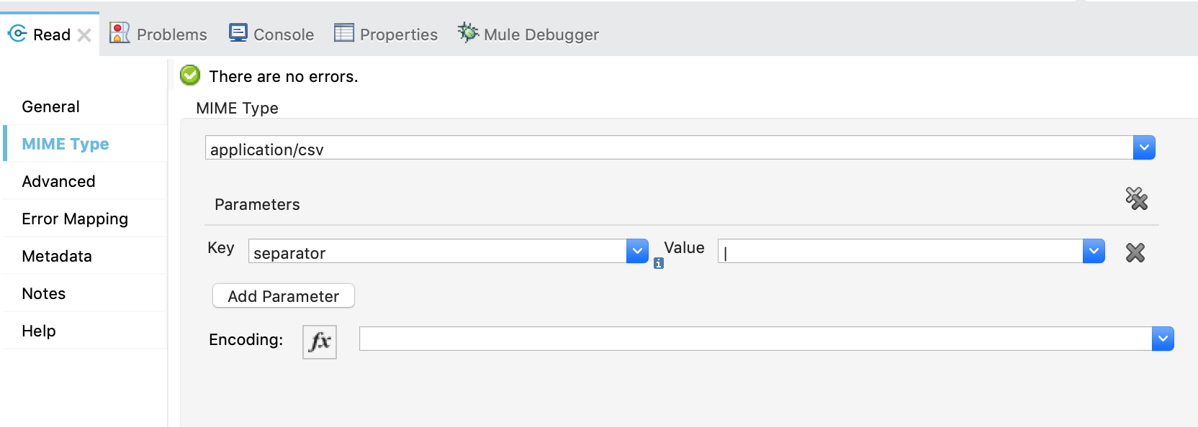This screenshot has height=427, width=1198.
Task: Remove the separator parameter row
Action: coord(1135,252)
